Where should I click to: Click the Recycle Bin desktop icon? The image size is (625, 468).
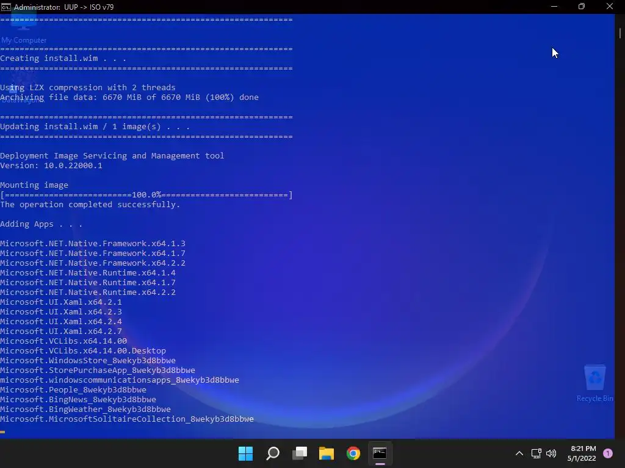click(x=594, y=383)
